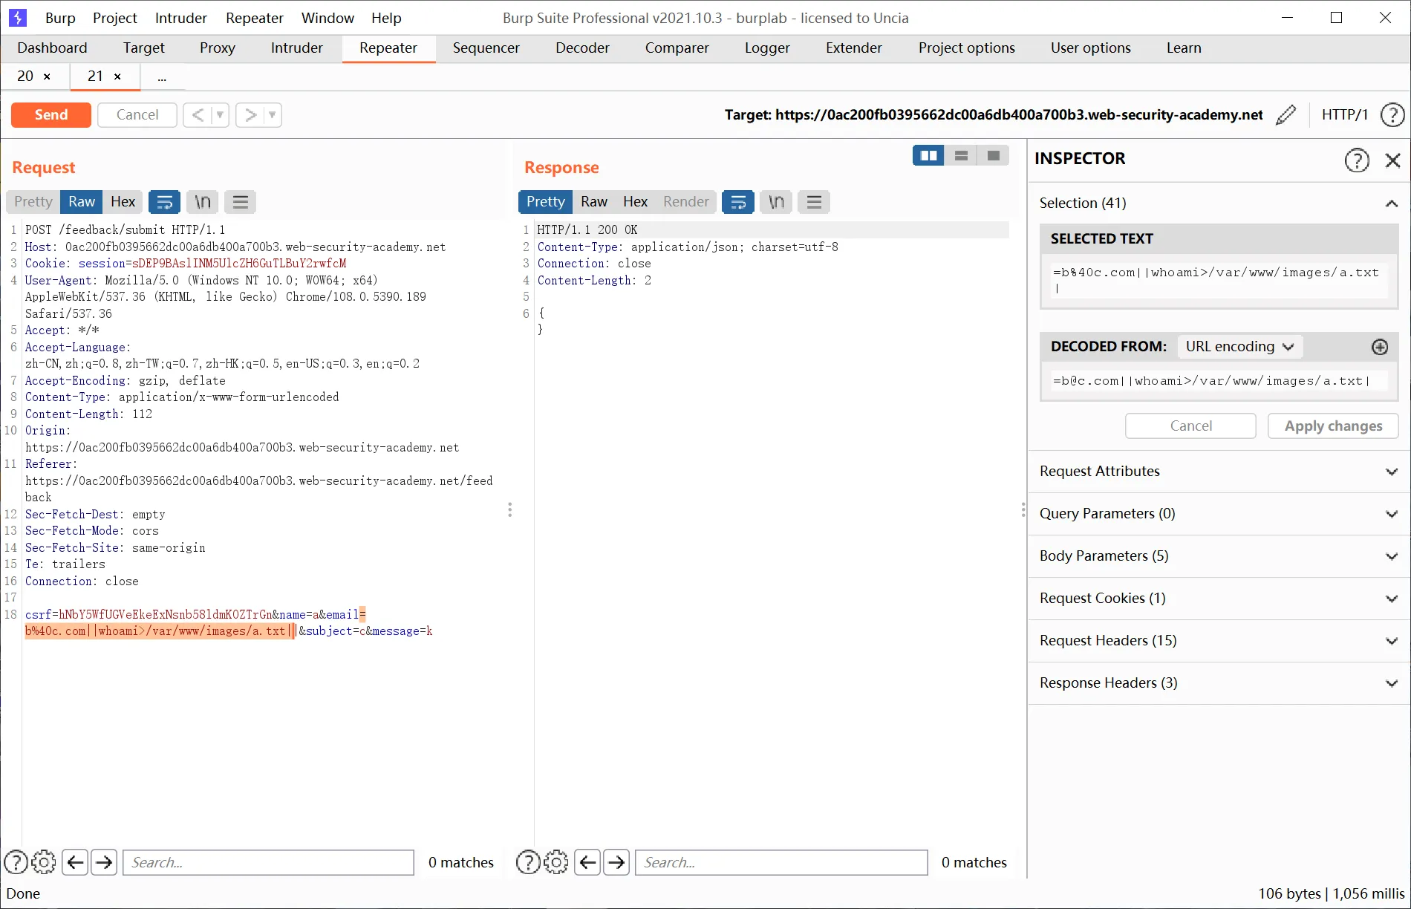Select combined tabbed layout view

click(993, 155)
